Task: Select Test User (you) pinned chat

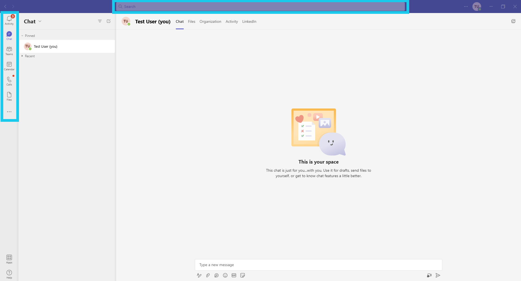Action: (67, 46)
